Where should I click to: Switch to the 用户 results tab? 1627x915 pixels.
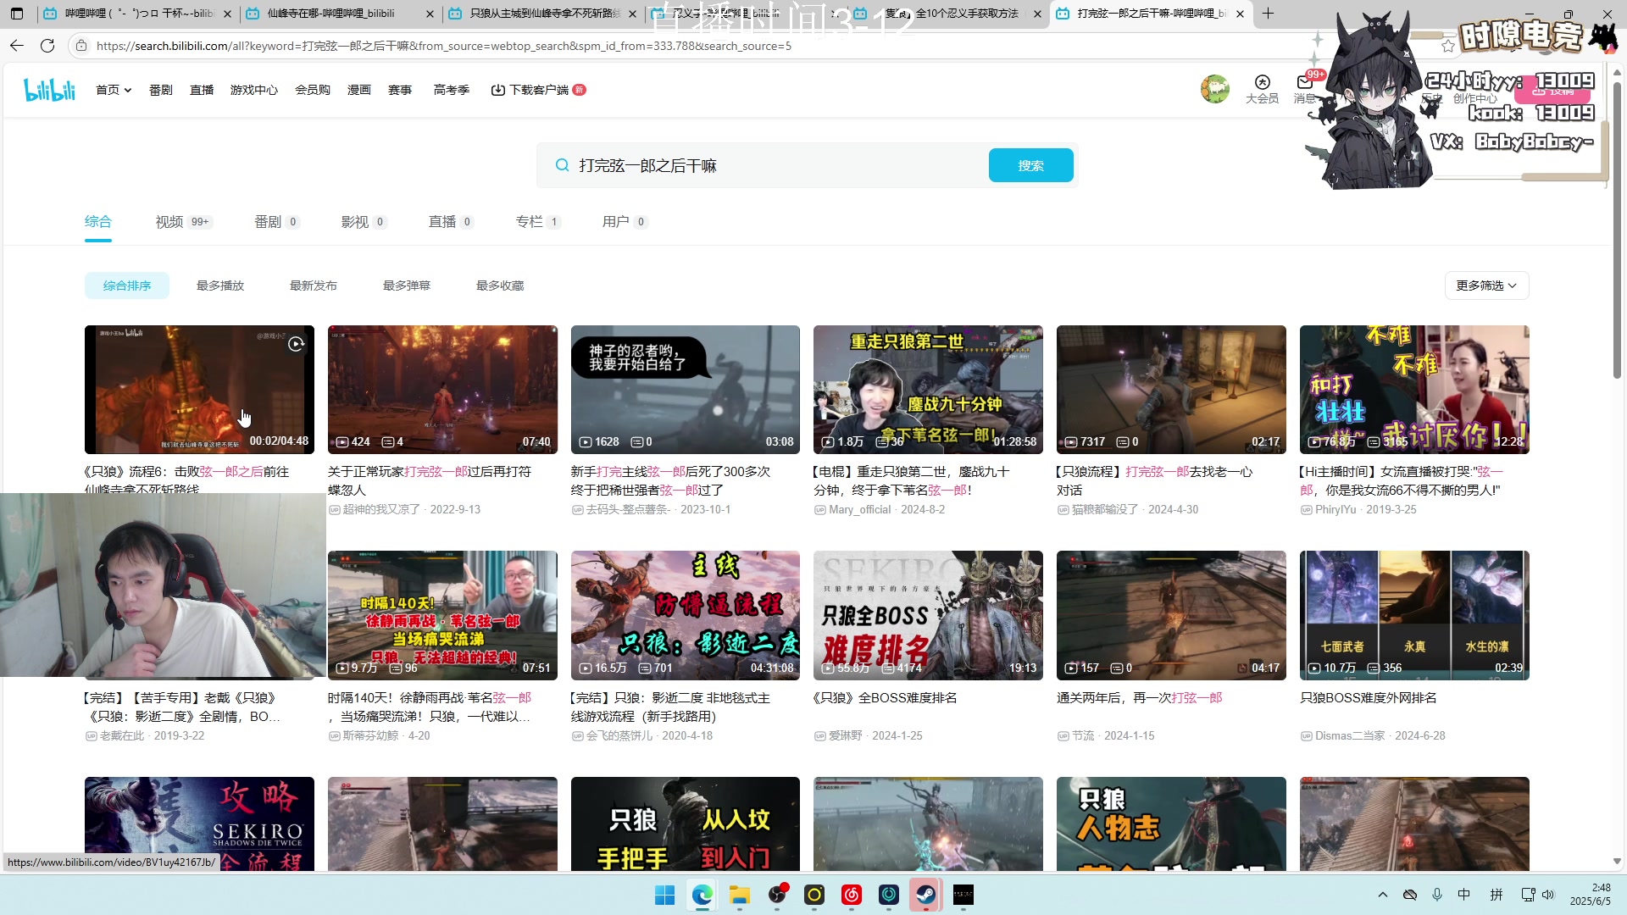click(x=625, y=222)
